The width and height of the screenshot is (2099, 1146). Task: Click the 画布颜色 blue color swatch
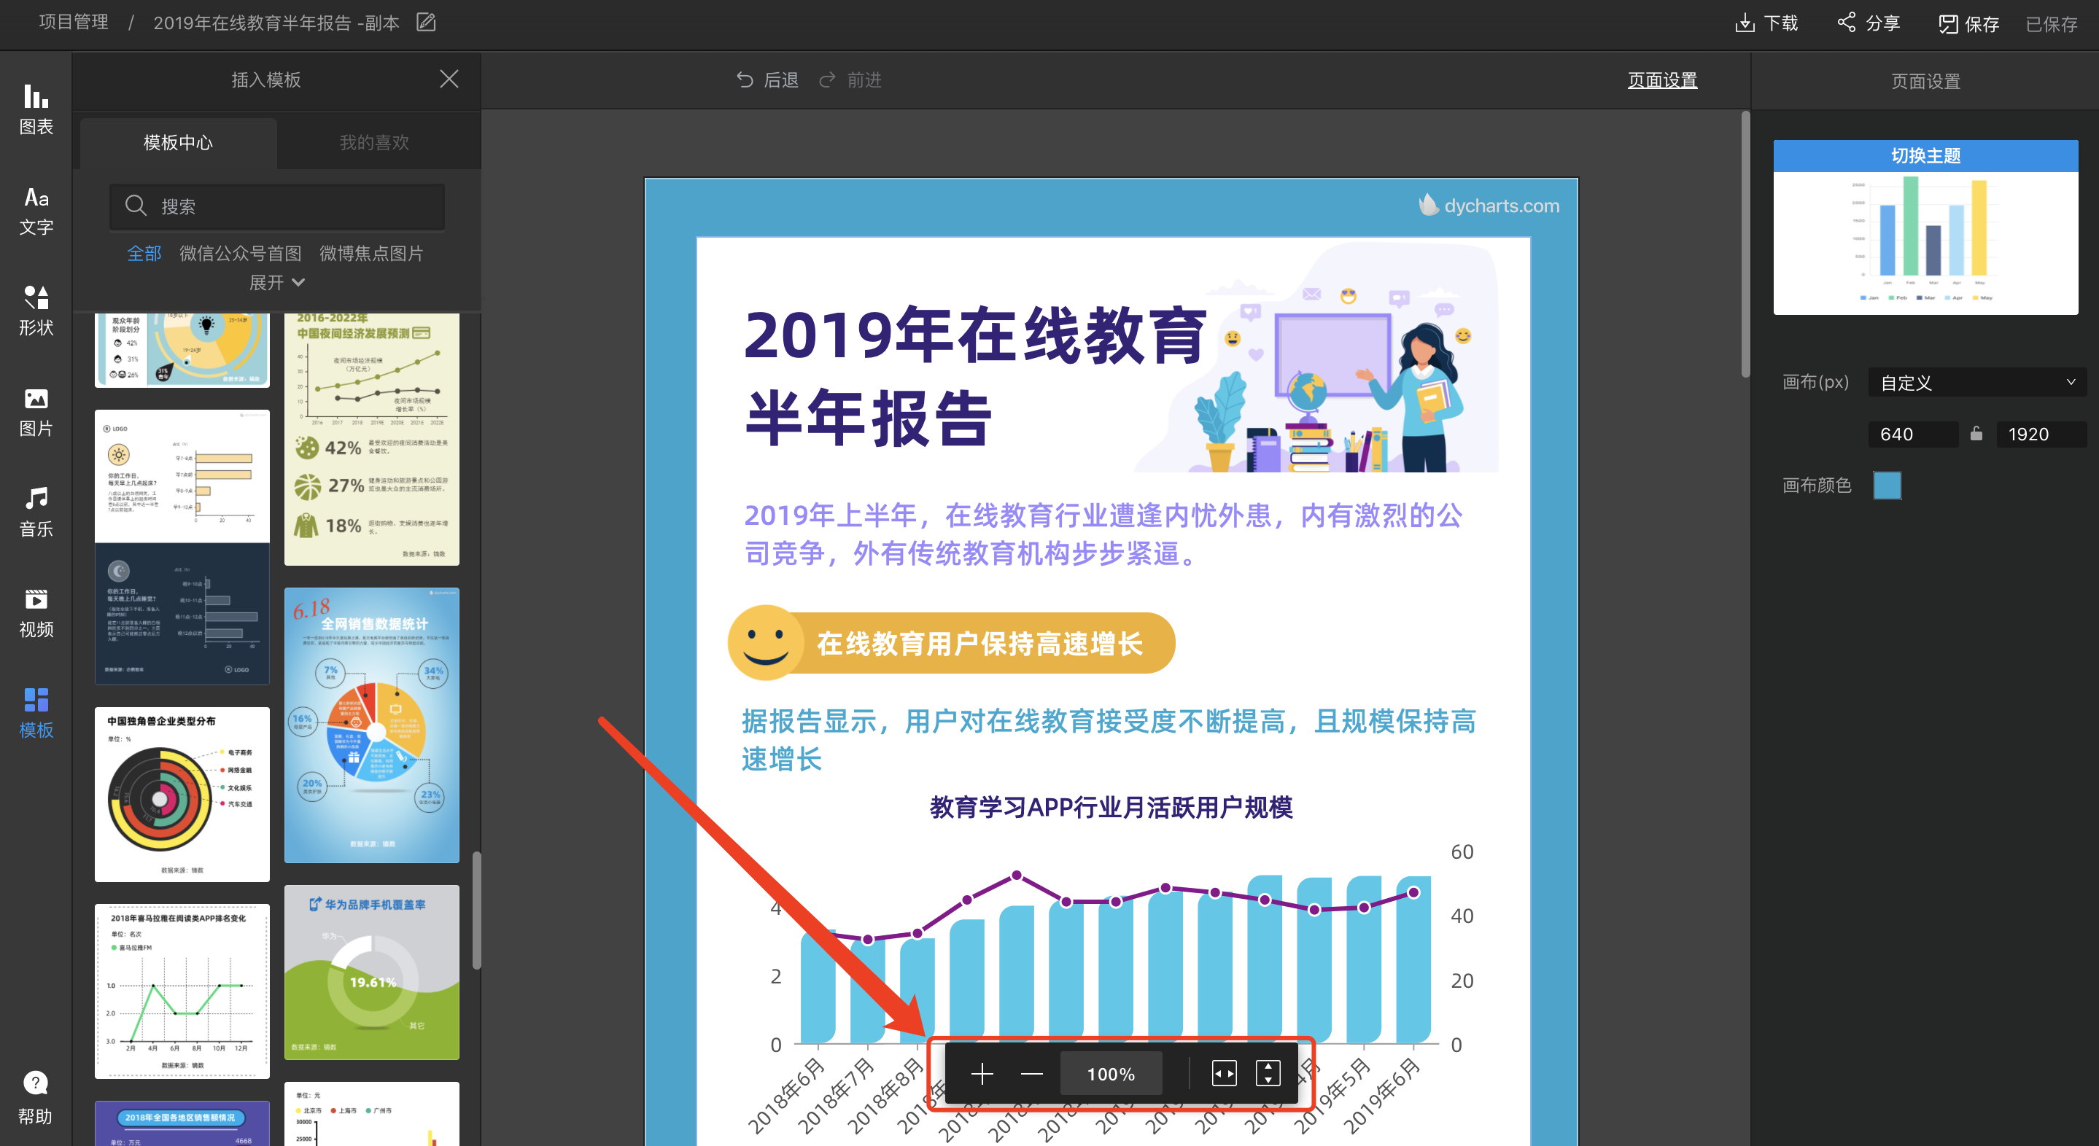tap(1887, 486)
